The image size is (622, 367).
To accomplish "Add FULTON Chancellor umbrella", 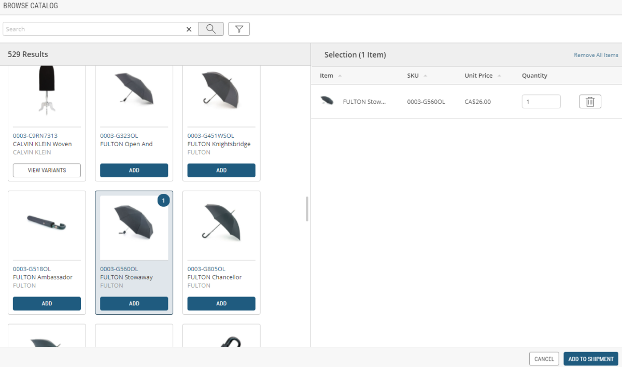I will (221, 304).
